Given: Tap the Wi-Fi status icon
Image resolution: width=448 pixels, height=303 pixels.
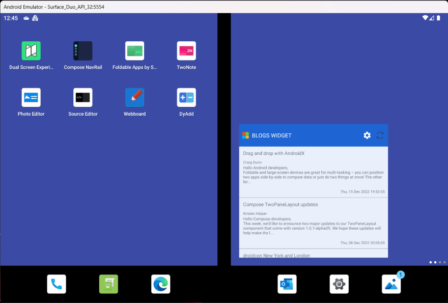Looking at the screenshot, I should click(425, 18).
